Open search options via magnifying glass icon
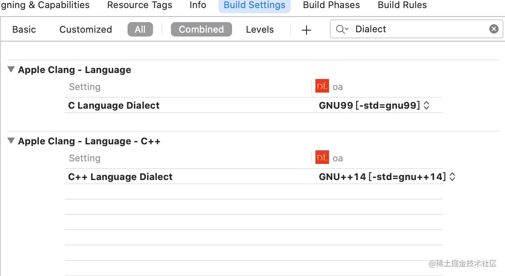This screenshot has width=505, height=276. click(x=342, y=29)
